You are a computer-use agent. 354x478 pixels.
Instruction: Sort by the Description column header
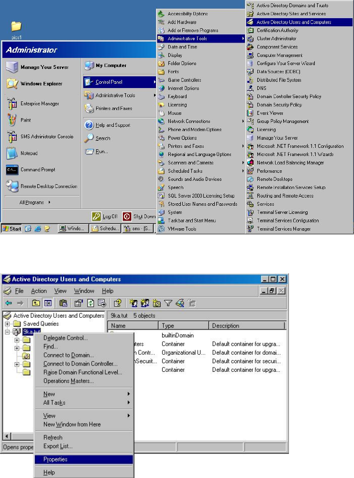click(247, 325)
